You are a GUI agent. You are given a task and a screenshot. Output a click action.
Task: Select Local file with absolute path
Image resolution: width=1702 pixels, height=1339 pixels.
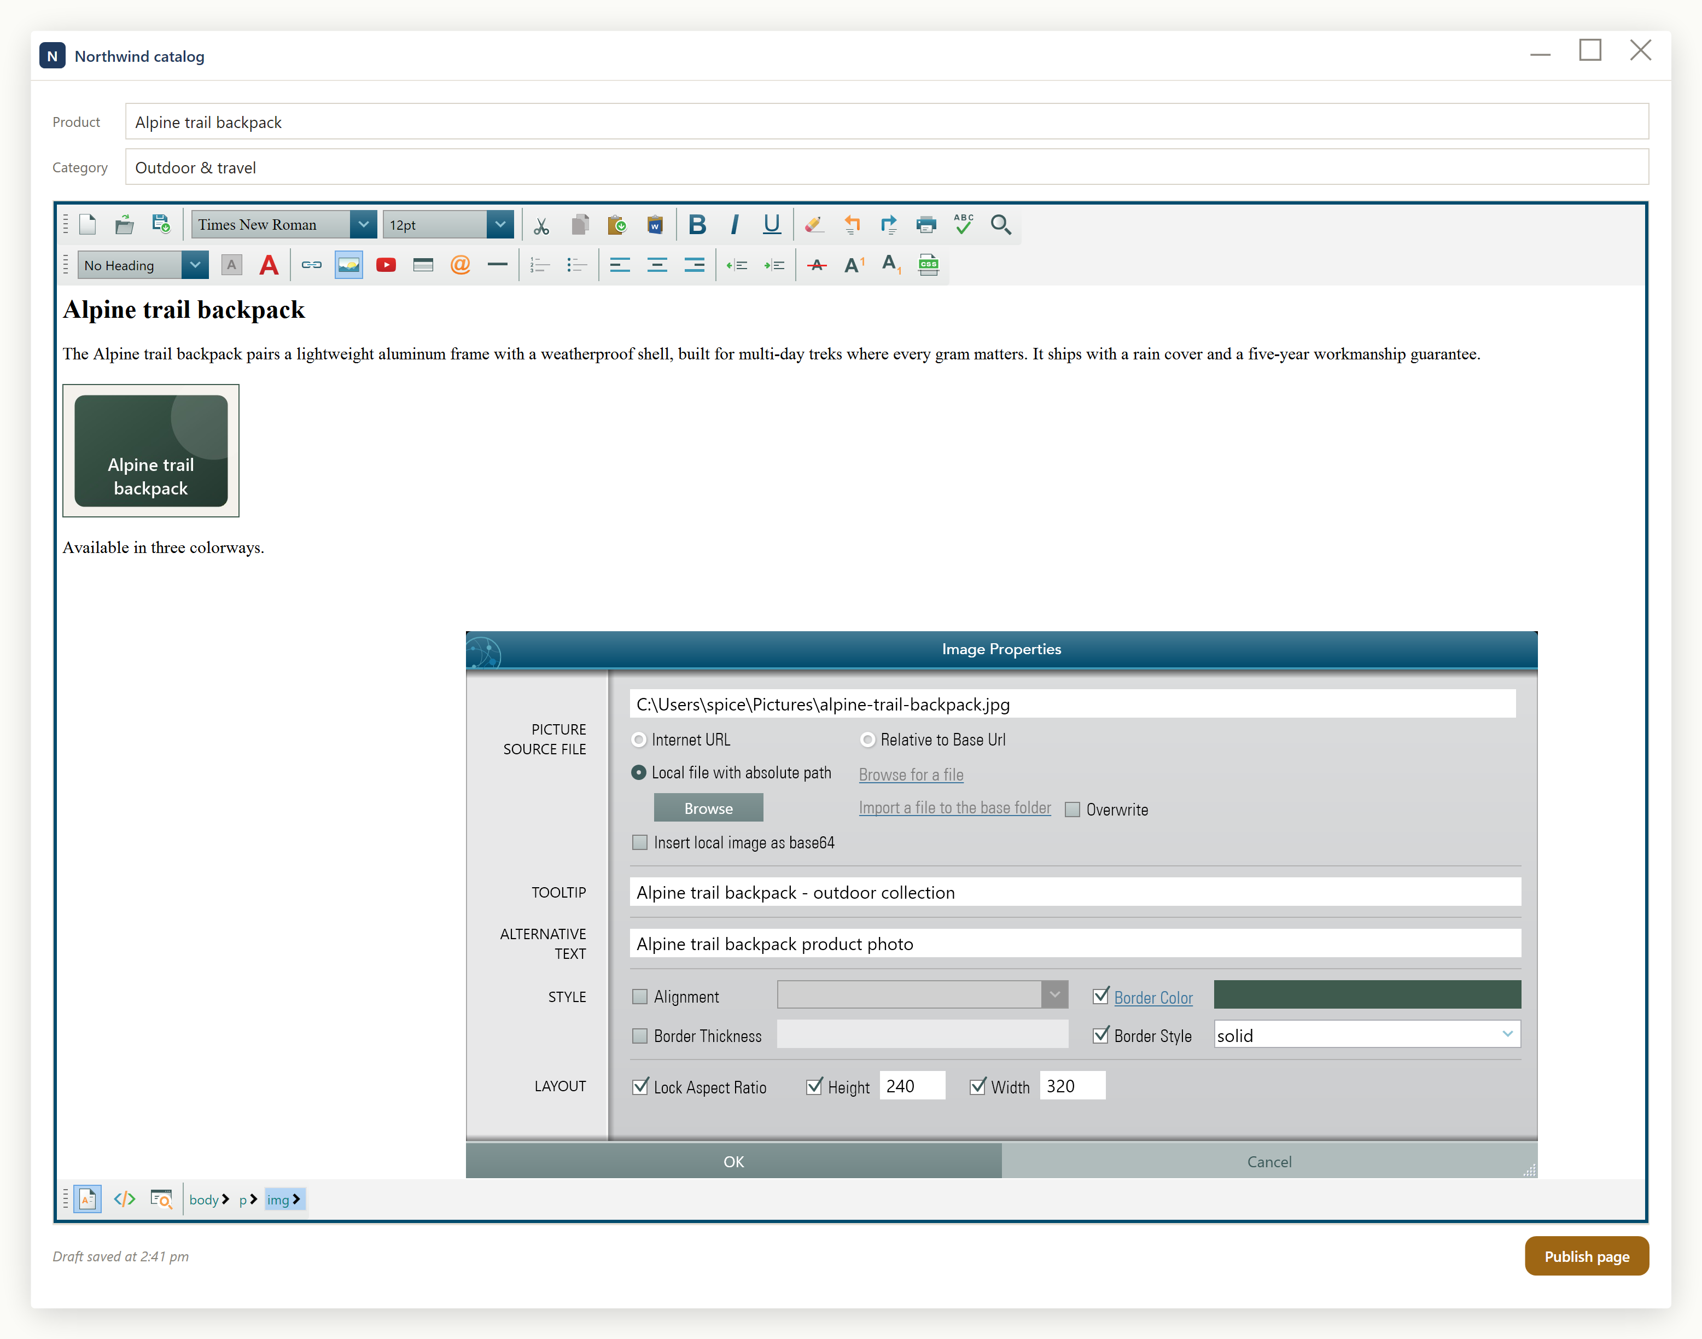pos(639,773)
